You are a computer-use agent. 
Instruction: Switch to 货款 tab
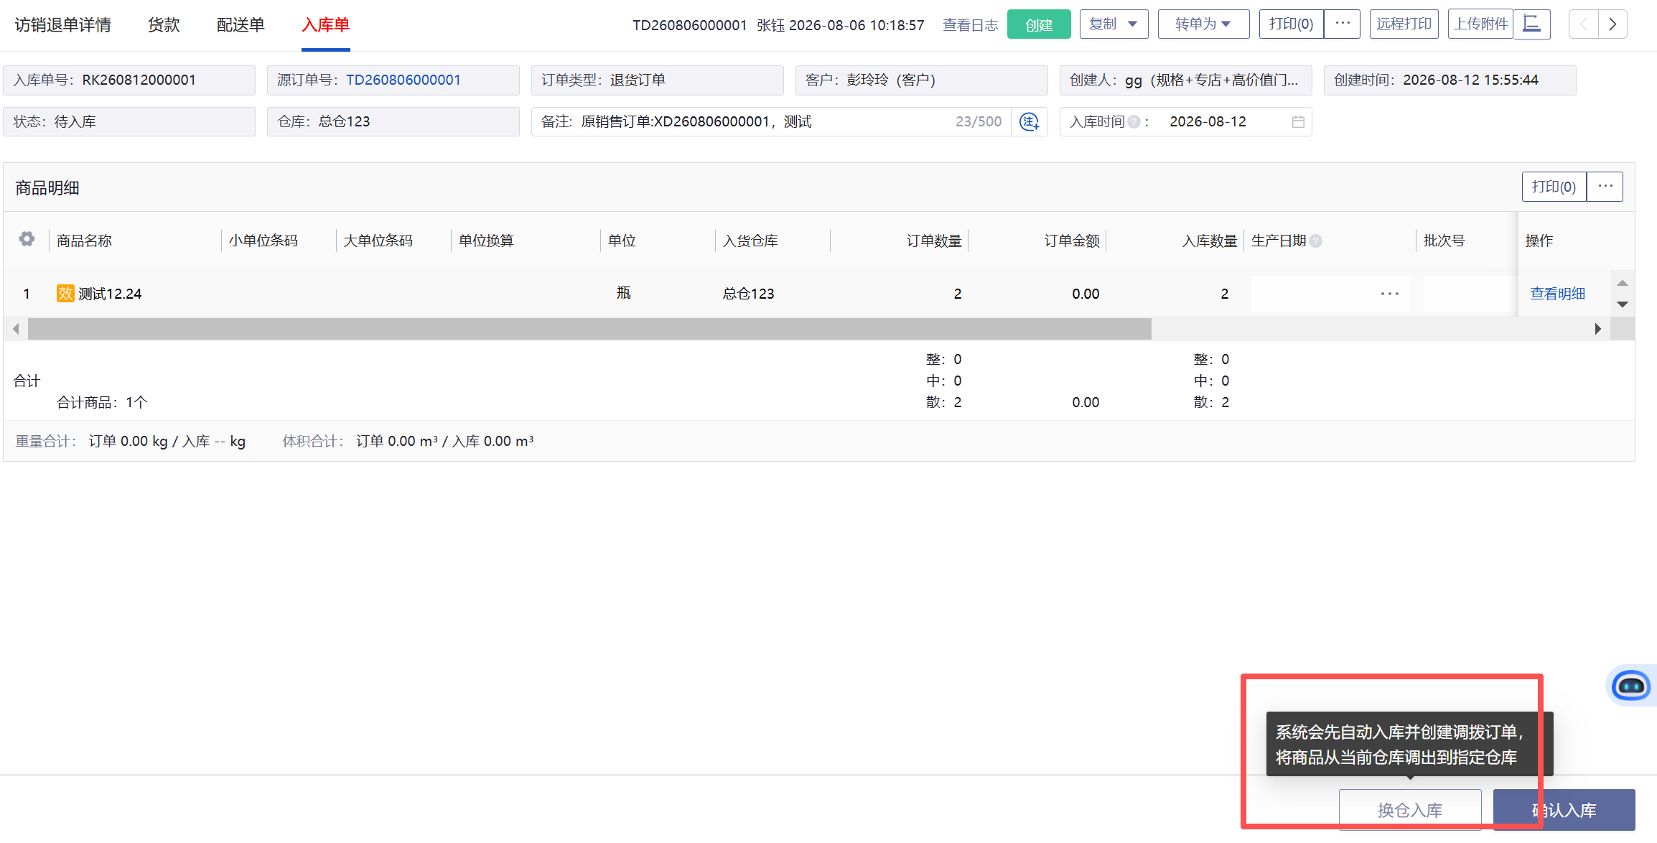click(164, 25)
